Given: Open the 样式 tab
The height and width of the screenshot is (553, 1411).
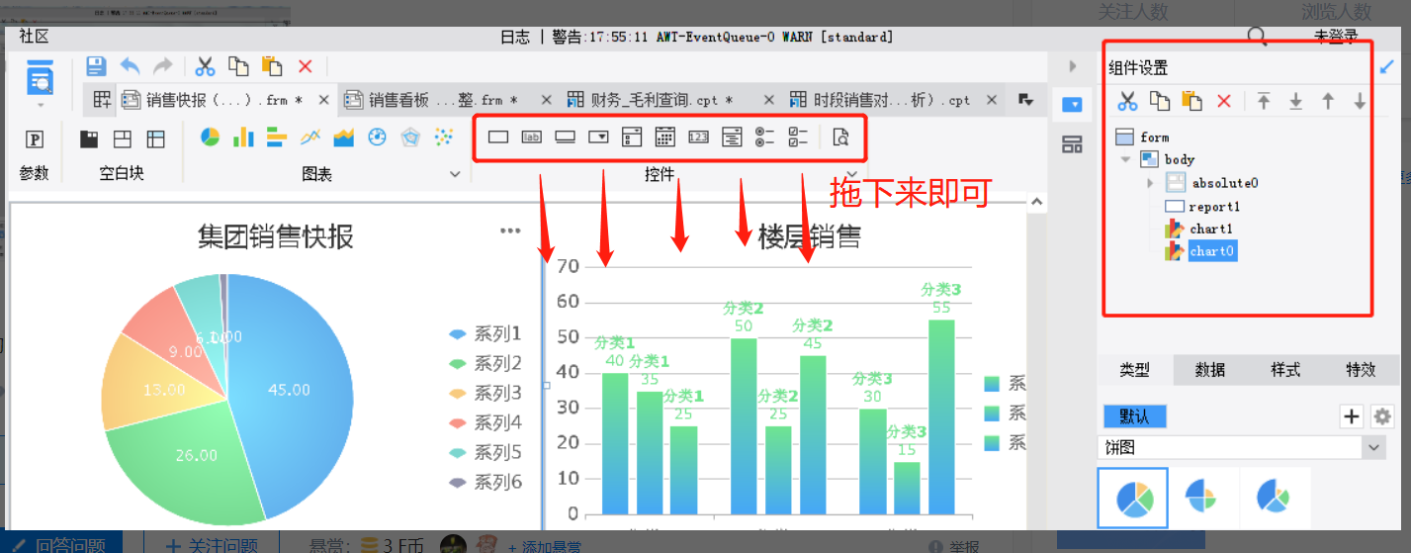Looking at the screenshot, I should [x=1285, y=370].
